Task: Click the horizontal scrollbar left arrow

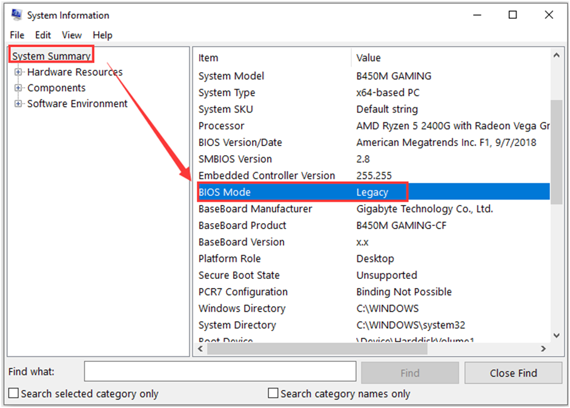Action: [x=200, y=349]
